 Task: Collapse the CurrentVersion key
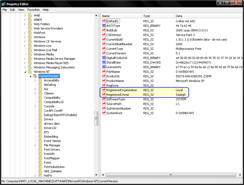[30, 76]
